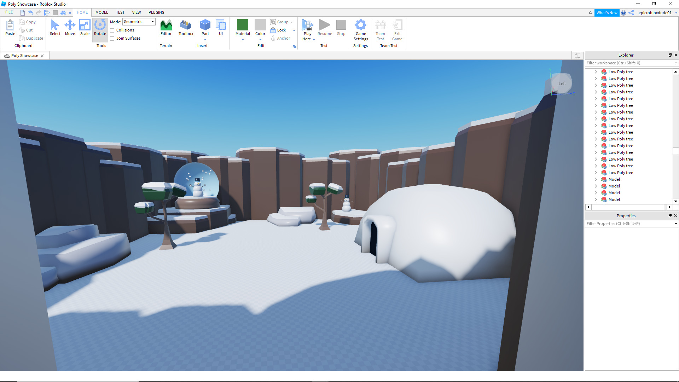Check the Join Surfaces option
679x382 pixels.
tap(112, 38)
